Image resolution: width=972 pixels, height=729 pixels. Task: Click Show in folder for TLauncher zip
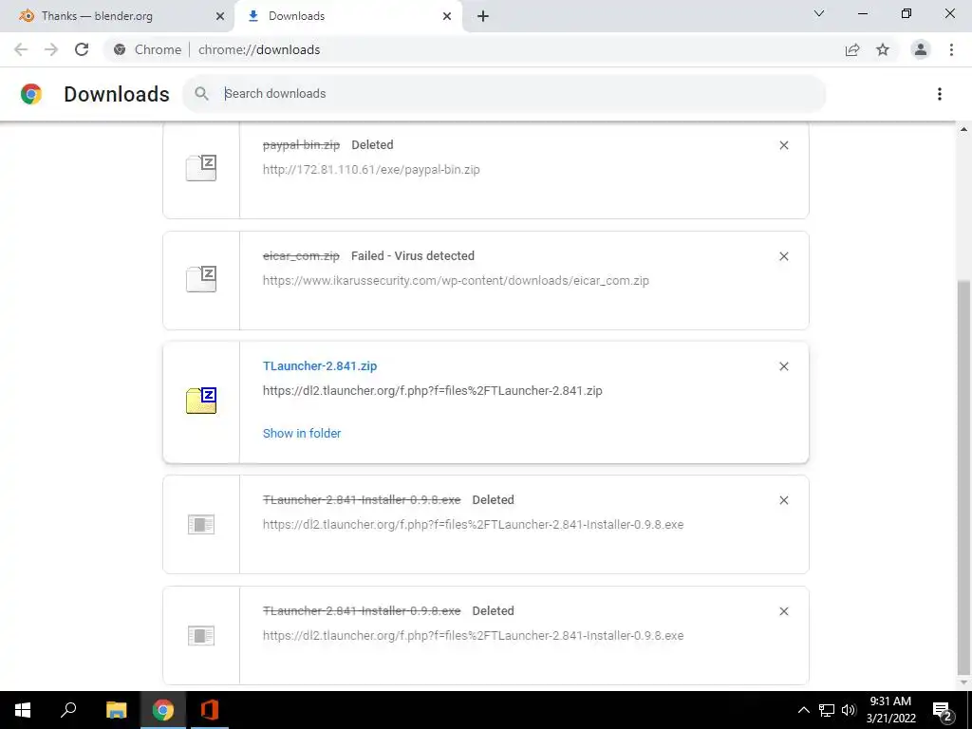coord(302,433)
